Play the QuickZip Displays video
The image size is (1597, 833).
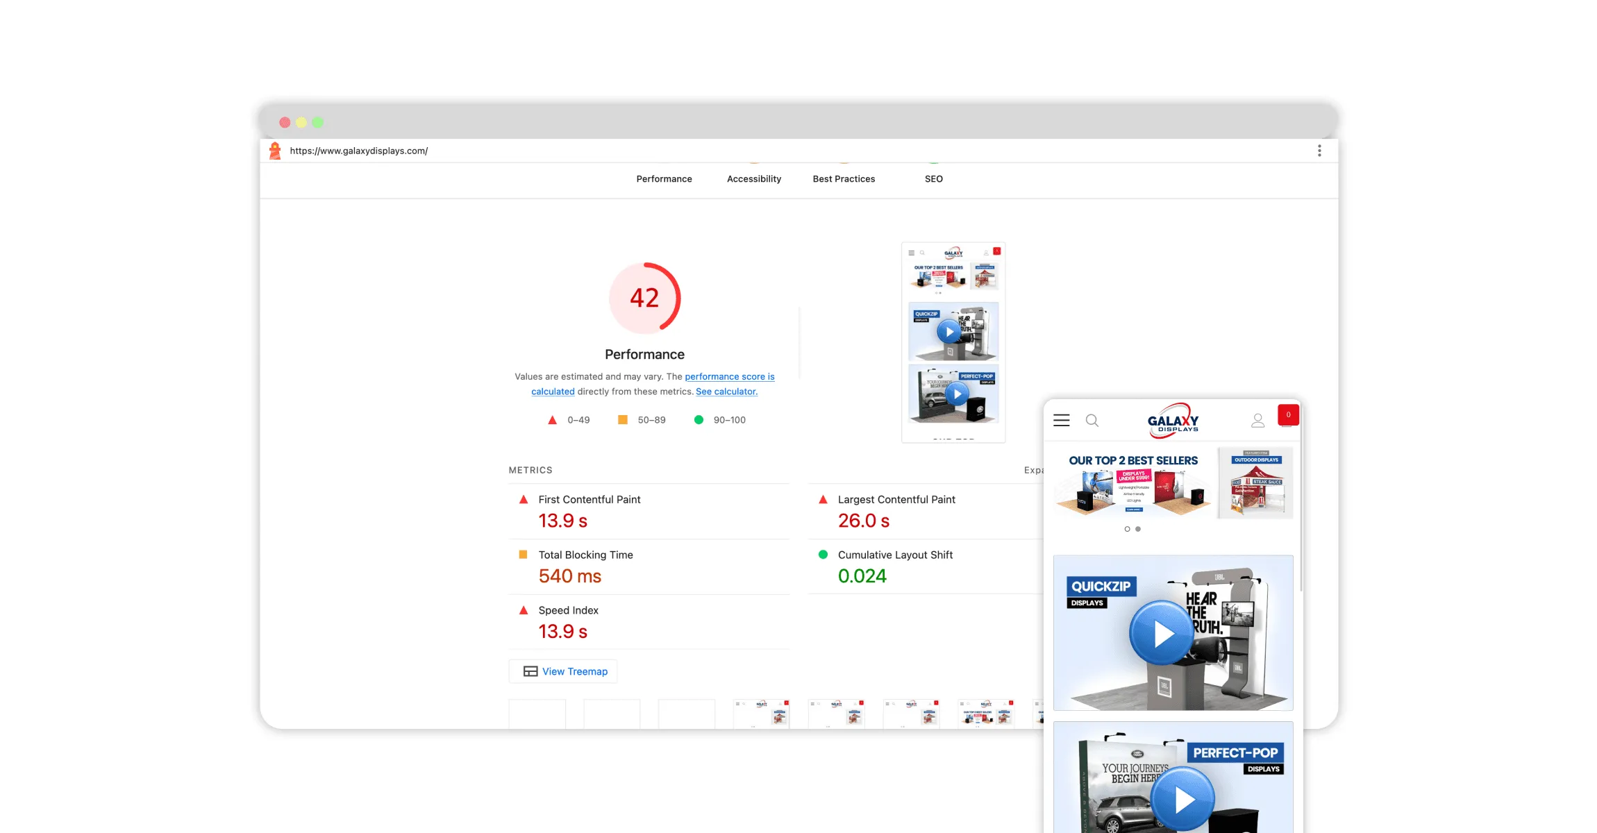coord(1163,633)
